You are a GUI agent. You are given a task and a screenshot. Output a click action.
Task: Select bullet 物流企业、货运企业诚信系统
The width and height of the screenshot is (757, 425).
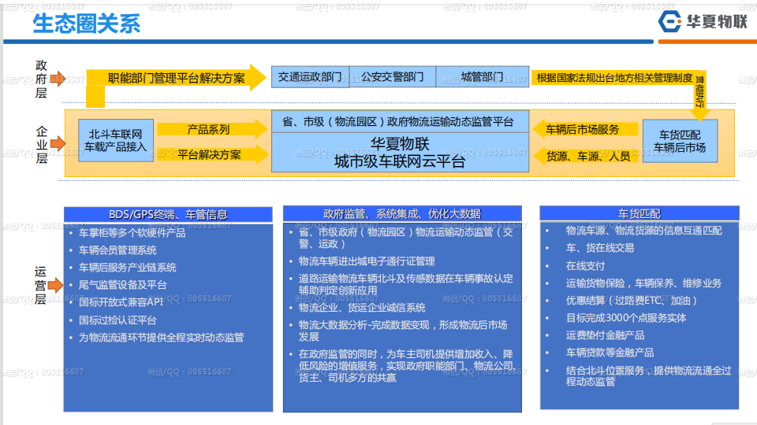[362, 308]
